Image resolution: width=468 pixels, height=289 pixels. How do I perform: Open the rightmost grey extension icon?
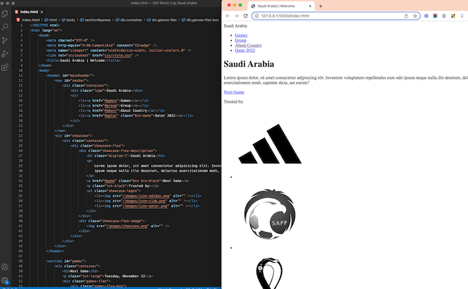(x=462, y=16)
